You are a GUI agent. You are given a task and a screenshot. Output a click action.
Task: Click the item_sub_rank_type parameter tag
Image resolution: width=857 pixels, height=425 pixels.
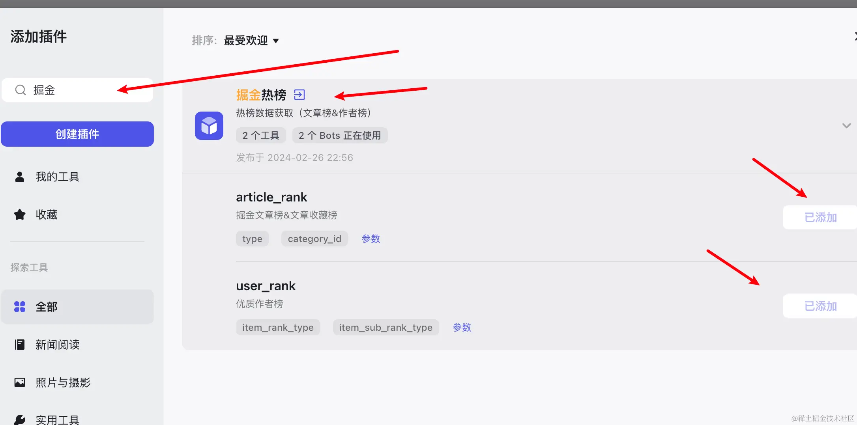click(x=386, y=327)
